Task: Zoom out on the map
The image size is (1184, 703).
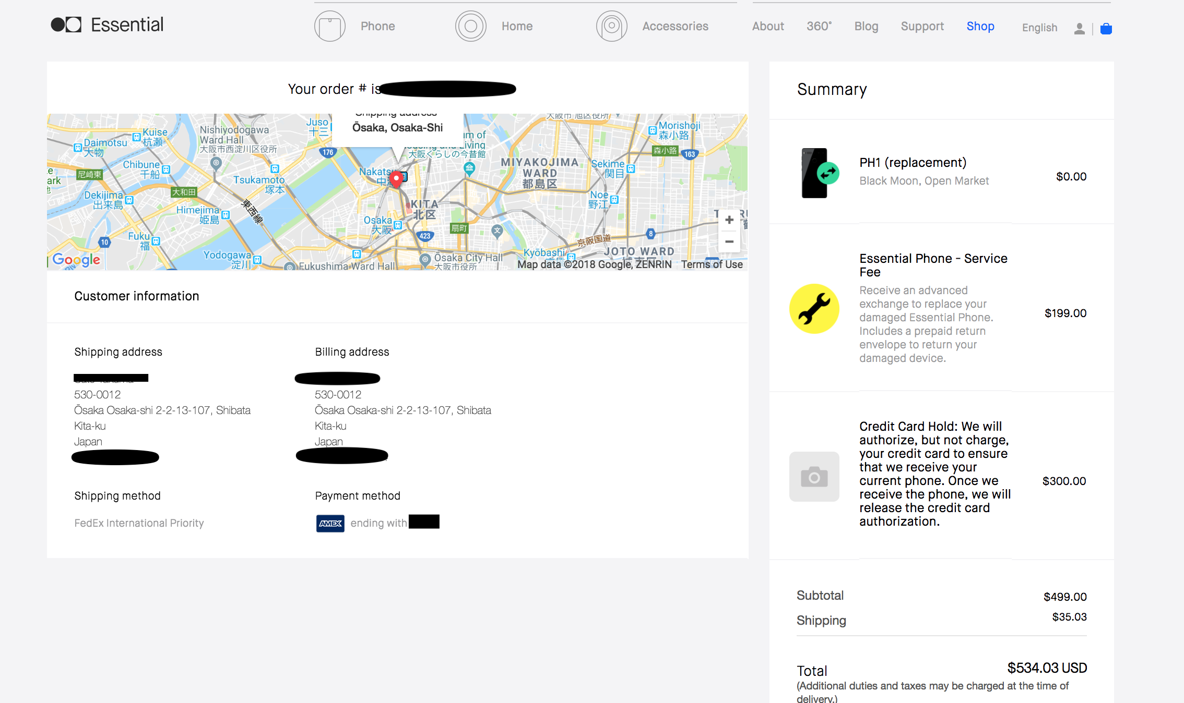Action: click(x=729, y=242)
